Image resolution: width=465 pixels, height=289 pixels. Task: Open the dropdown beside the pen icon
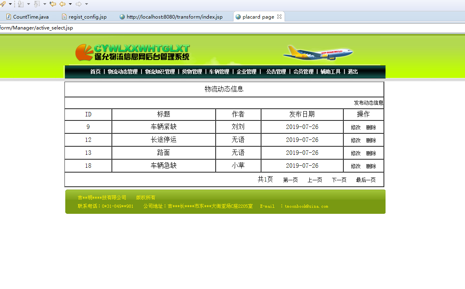click(10, 4)
